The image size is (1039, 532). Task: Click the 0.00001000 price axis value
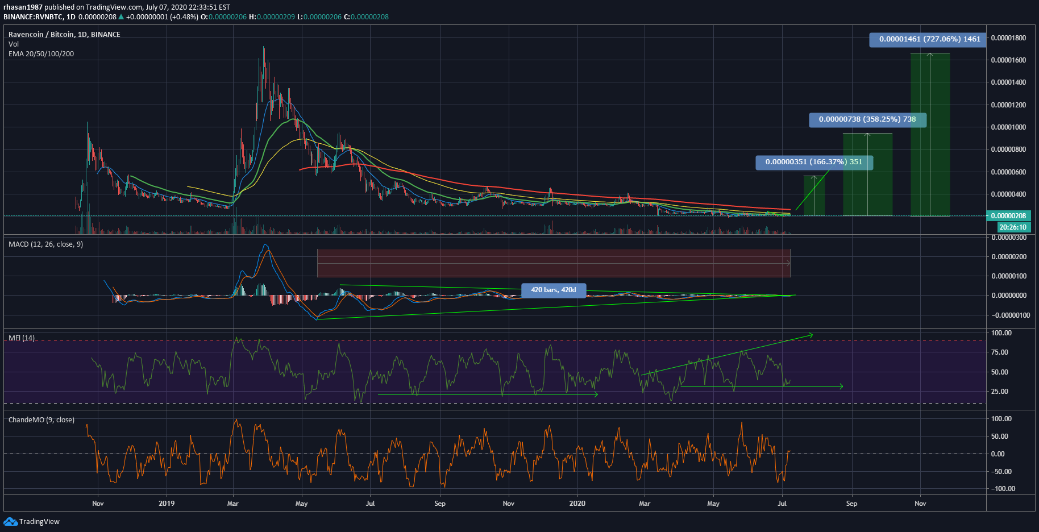(1008, 127)
